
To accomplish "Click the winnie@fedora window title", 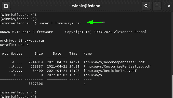I will tap(87, 6).
